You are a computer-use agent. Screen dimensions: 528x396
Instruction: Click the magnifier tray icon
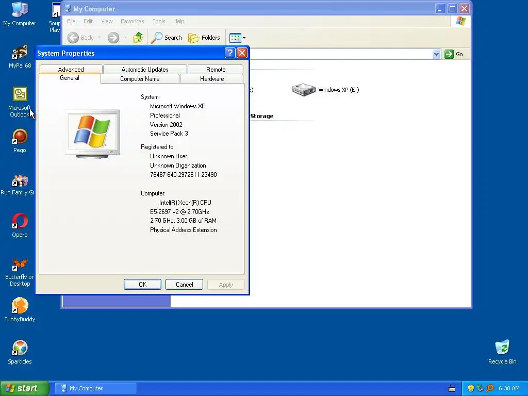[x=490, y=388]
